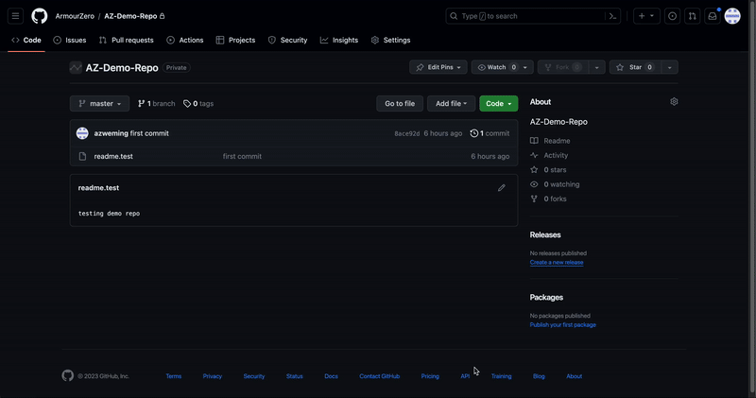Go to GitHub homepage via Octocat logo
The height and width of the screenshot is (398, 756).
pos(40,16)
